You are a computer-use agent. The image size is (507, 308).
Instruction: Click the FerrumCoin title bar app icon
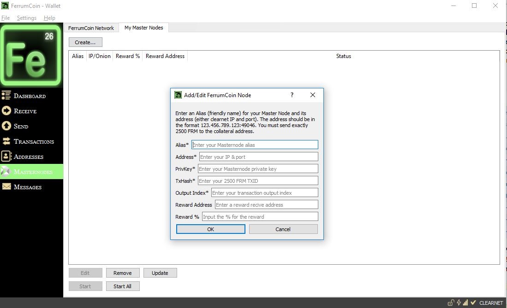coord(5,6)
